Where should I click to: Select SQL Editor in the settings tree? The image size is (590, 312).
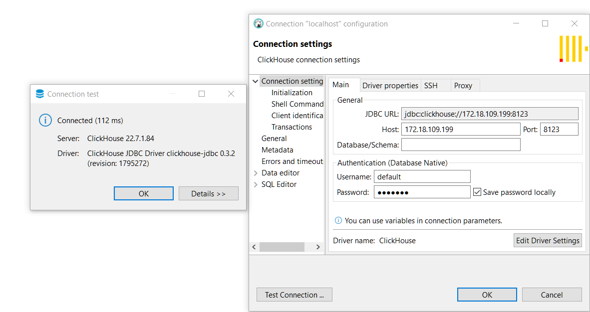pyautogui.click(x=279, y=184)
